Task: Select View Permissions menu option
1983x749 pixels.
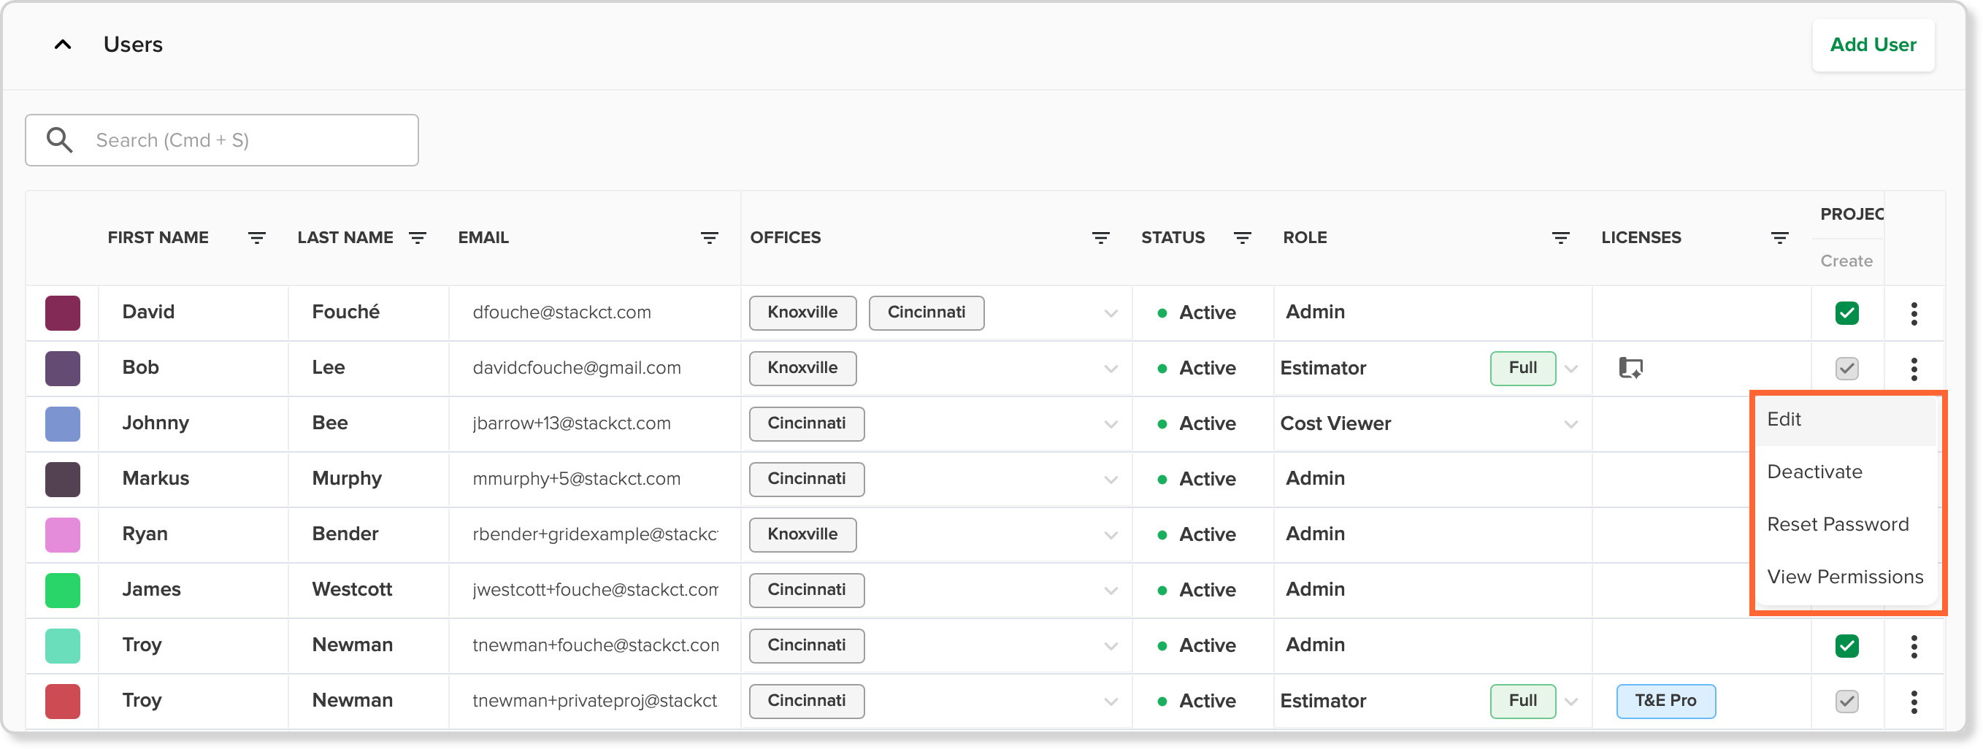Action: tap(1845, 577)
